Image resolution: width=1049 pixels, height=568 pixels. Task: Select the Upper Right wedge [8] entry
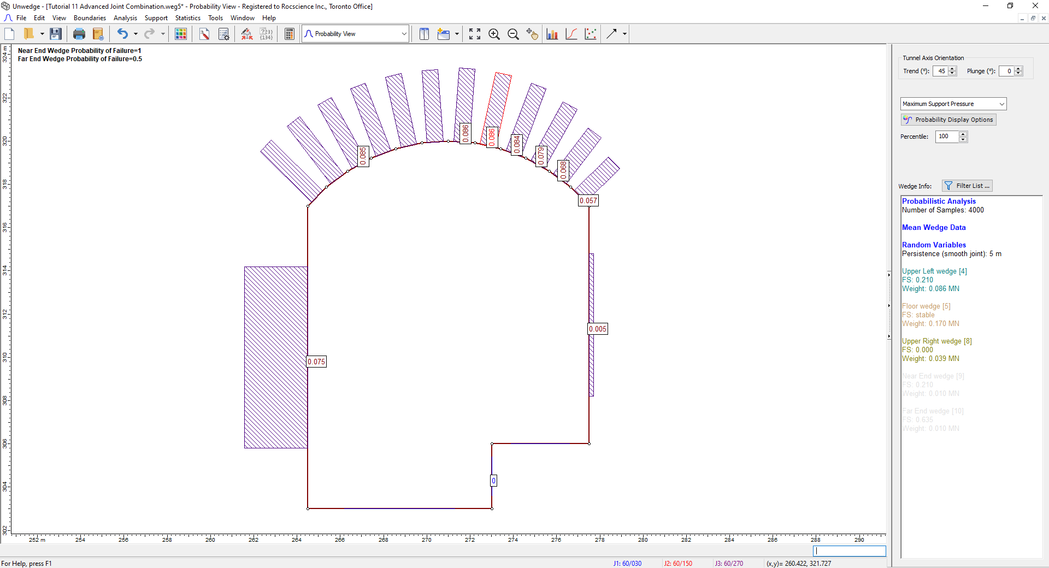click(x=937, y=341)
